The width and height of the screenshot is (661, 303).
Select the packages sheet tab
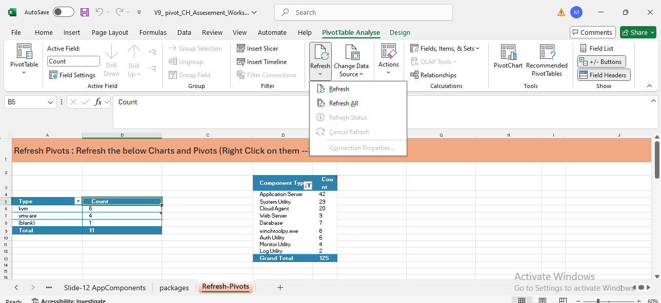[174, 288]
